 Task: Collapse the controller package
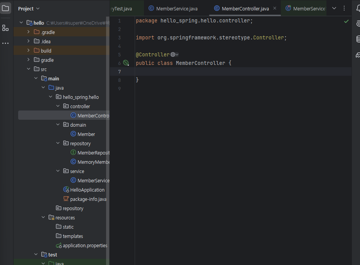point(58,106)
